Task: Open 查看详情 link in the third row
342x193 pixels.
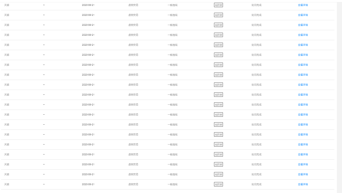Action: pyautogui.click(x=303, y=25)
